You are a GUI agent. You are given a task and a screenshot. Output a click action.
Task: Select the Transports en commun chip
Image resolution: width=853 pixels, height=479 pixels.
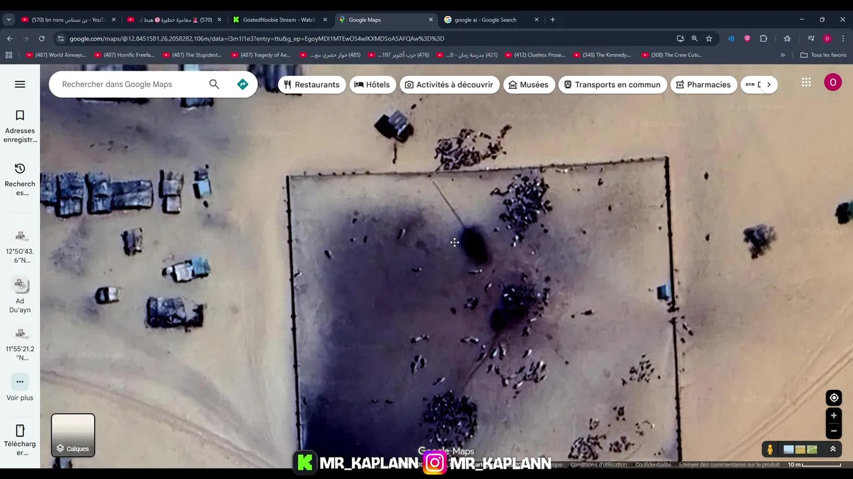point(612,84)
